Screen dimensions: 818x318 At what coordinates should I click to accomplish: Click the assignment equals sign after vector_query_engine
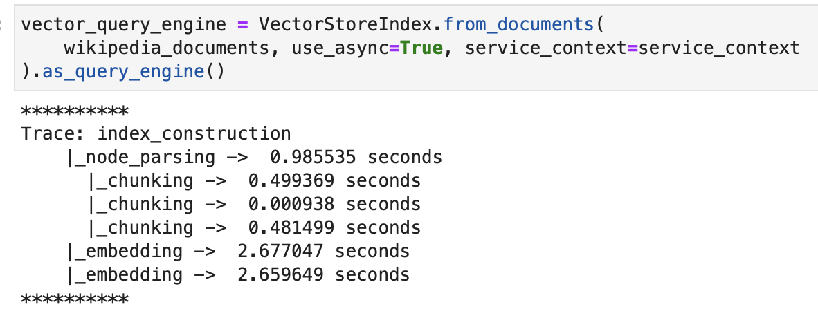[x=242, y=25]
